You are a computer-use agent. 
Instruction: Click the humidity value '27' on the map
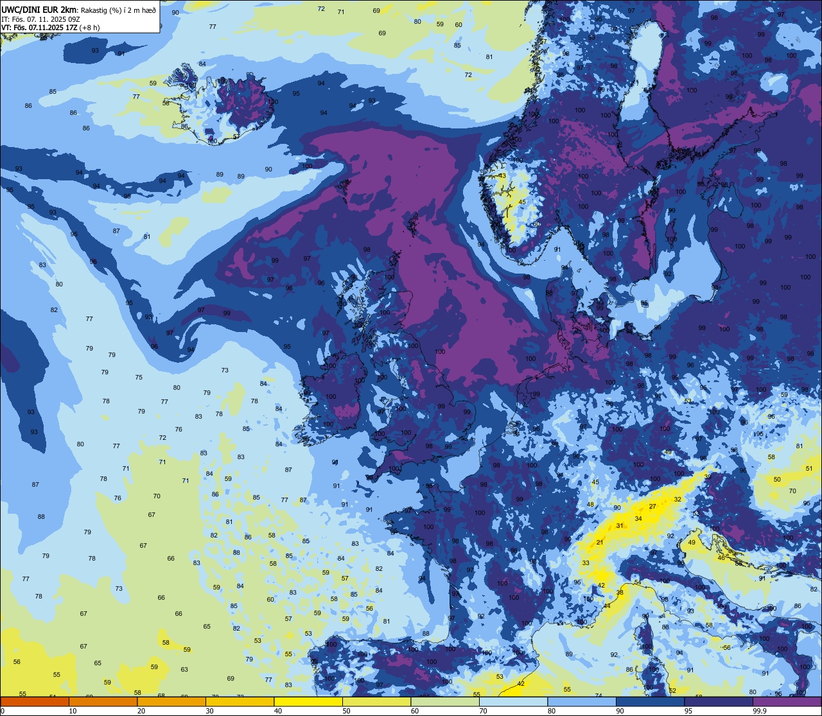pyautogui.click(x=652, y=507)
